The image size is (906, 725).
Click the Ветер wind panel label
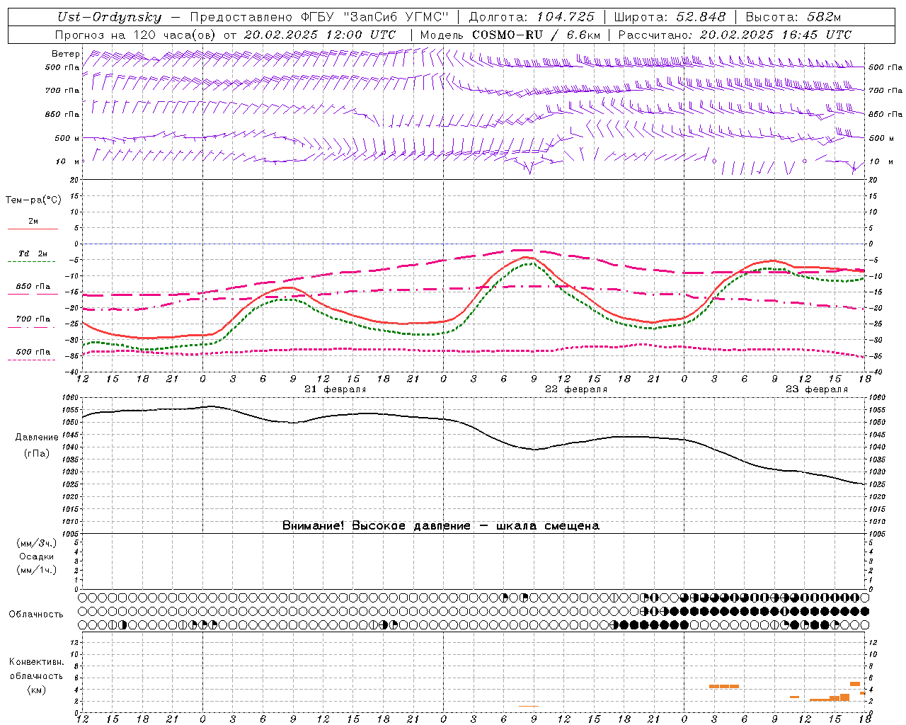[x=65, y=54]
